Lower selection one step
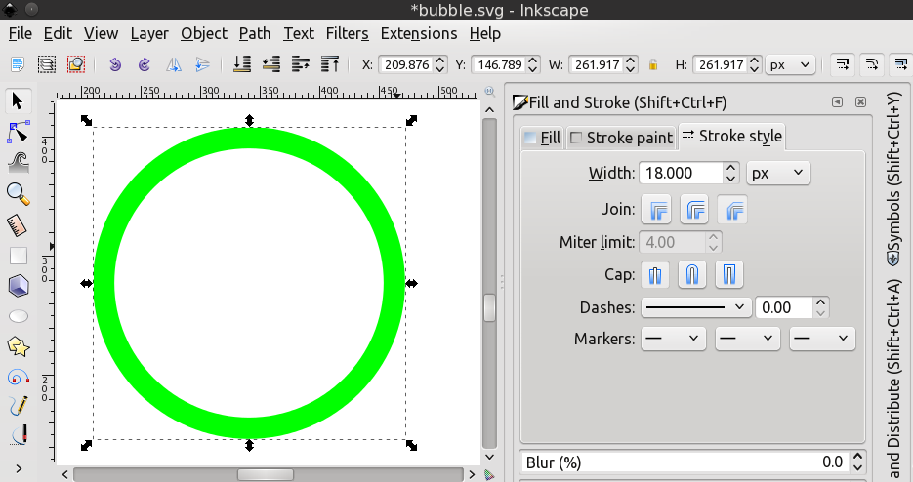913x482 pixels. pos(271,64)
